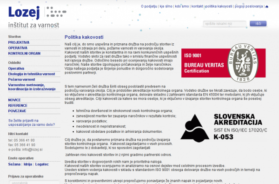This screenshot has width=279, height=184.
Task: Click the search input field
Action: tap(225, 24)
